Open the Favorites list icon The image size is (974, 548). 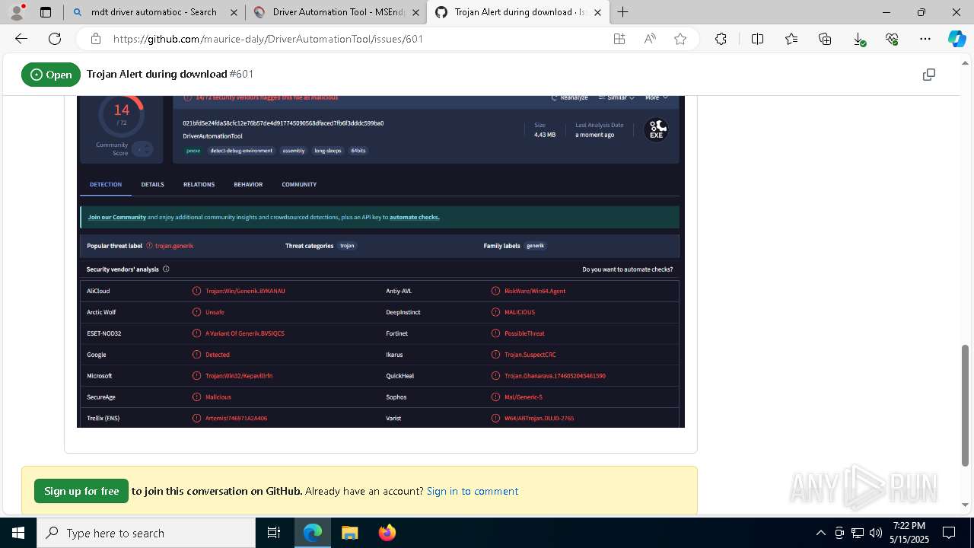point(791,39)
